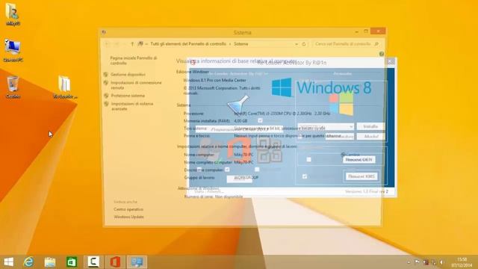Open Windows Update link in Sistema window

click(128, 217)
